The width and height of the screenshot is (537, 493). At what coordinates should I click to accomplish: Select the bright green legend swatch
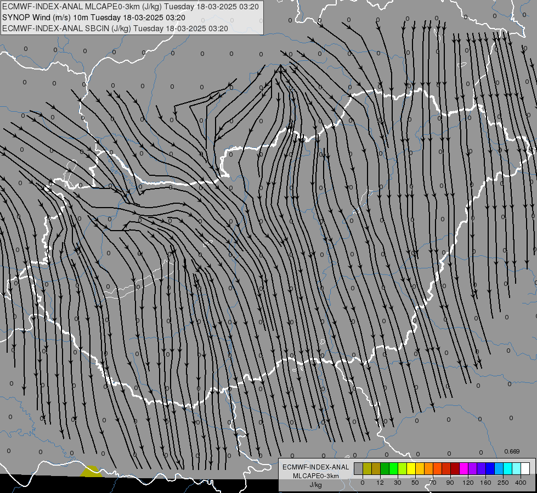pyautogui.click(x=393, y=468)
